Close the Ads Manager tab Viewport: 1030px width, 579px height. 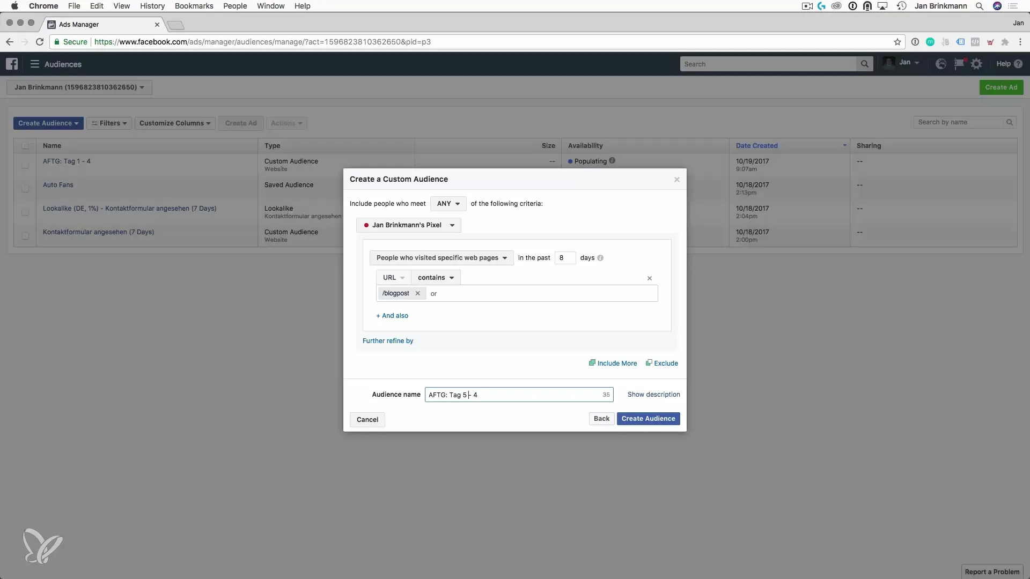(x=157, y=25)
